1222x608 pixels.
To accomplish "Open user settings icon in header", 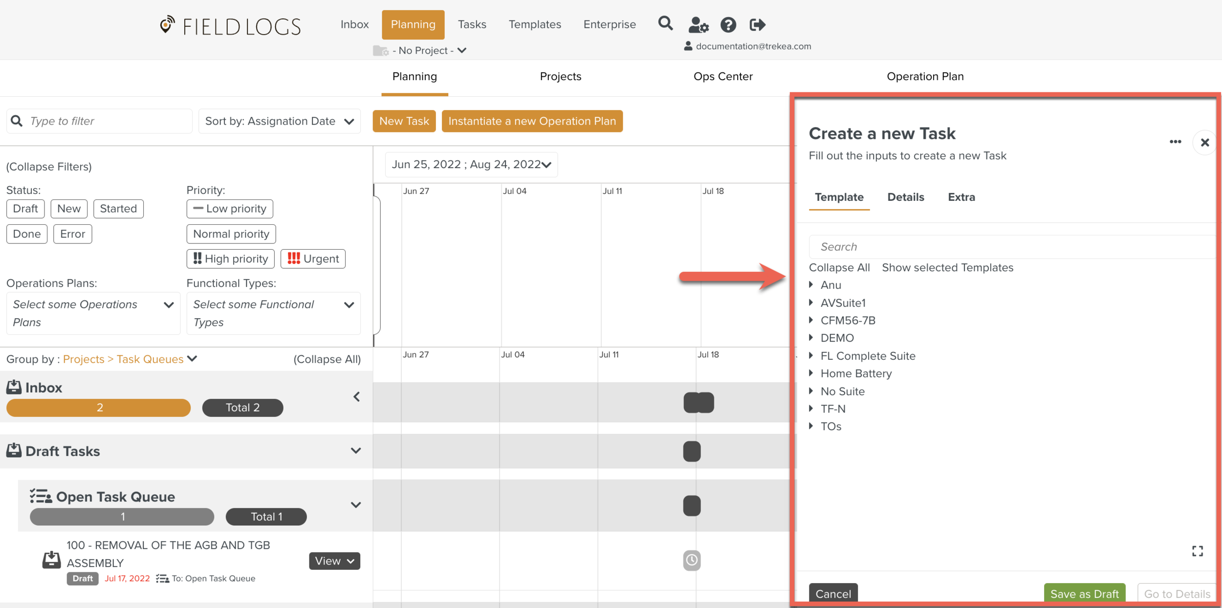I will tap(698, 24).
